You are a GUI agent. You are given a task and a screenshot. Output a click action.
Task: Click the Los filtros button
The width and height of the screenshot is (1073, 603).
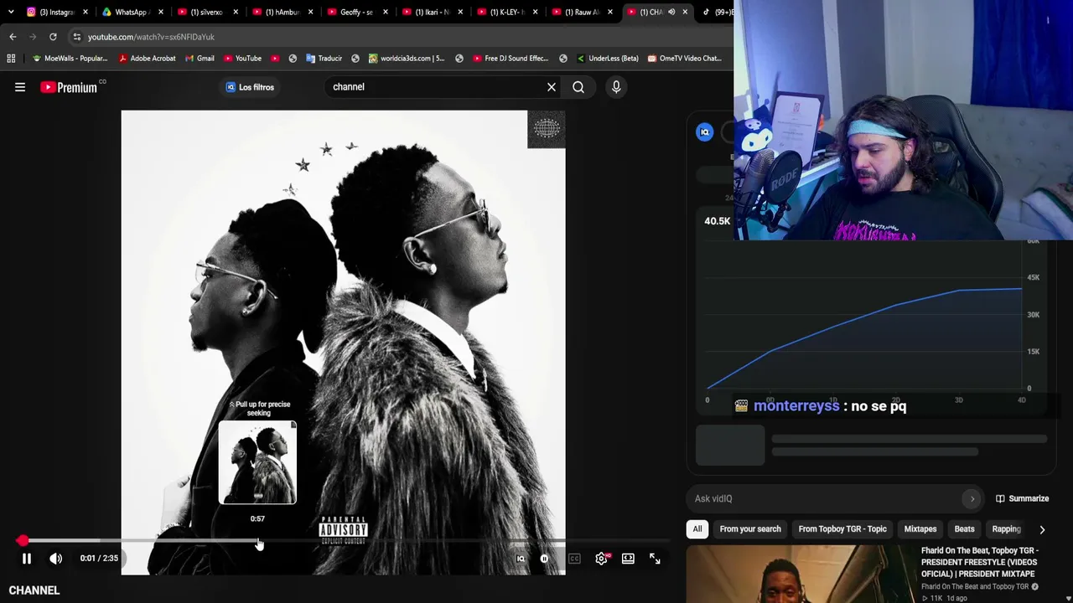250,87
